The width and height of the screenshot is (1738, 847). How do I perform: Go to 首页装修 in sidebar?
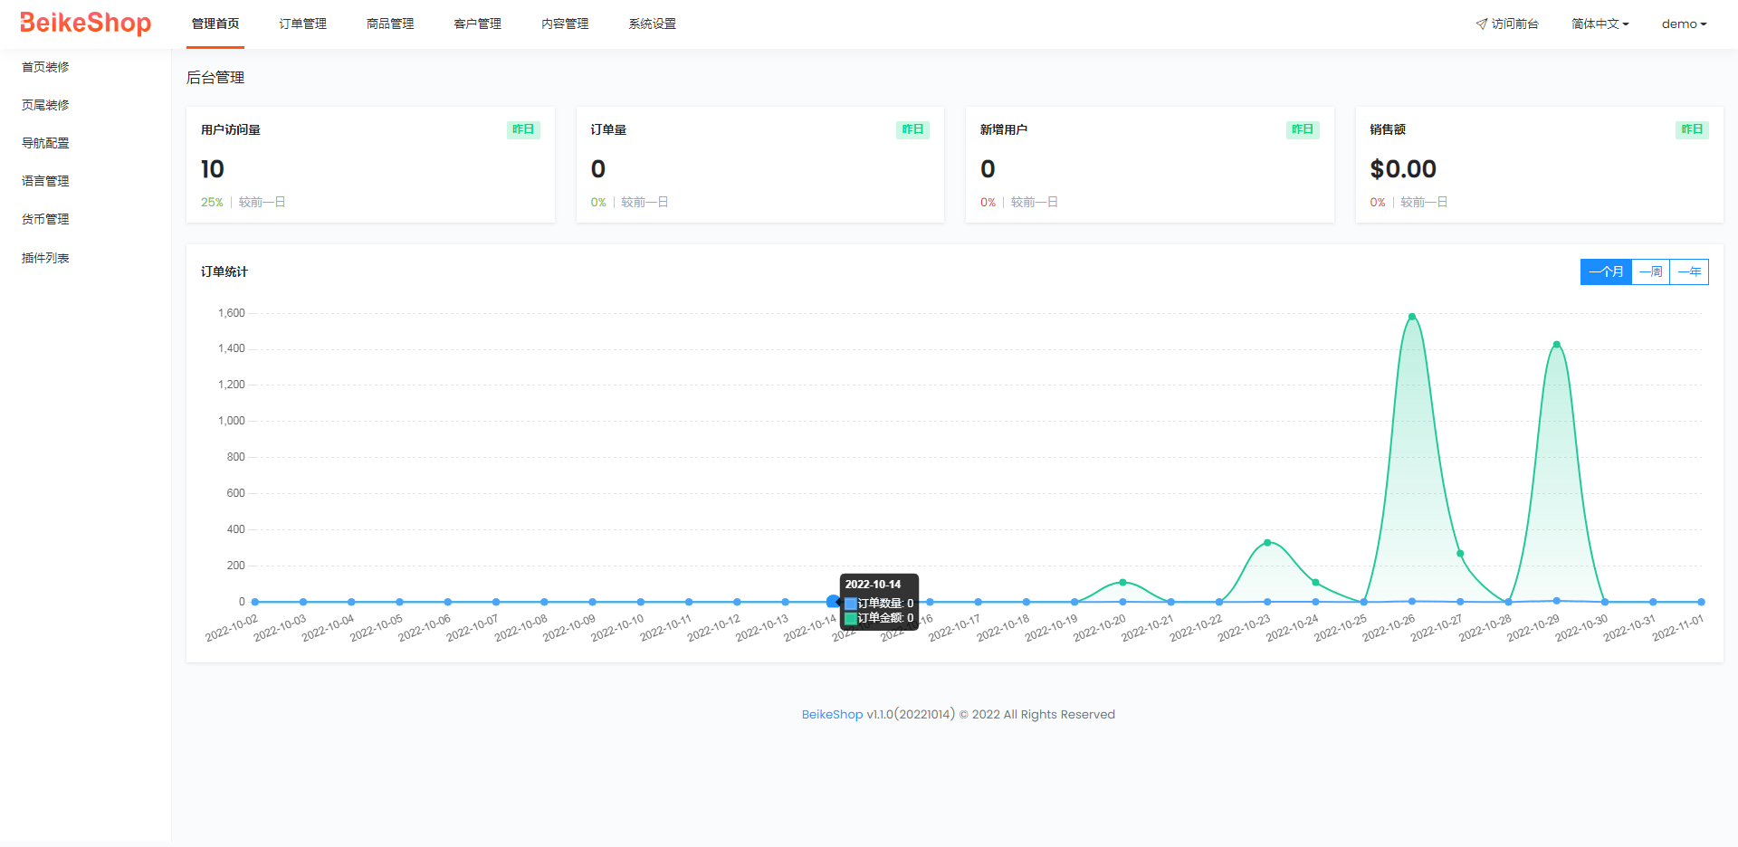(x=45, y=67)
